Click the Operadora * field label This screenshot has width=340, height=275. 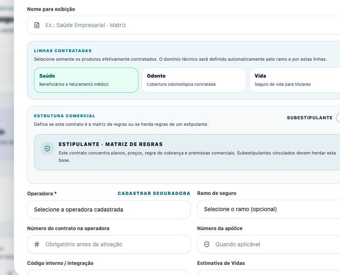click(x=42, y=194)
